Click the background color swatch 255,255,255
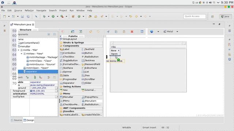 coord(31,88)
